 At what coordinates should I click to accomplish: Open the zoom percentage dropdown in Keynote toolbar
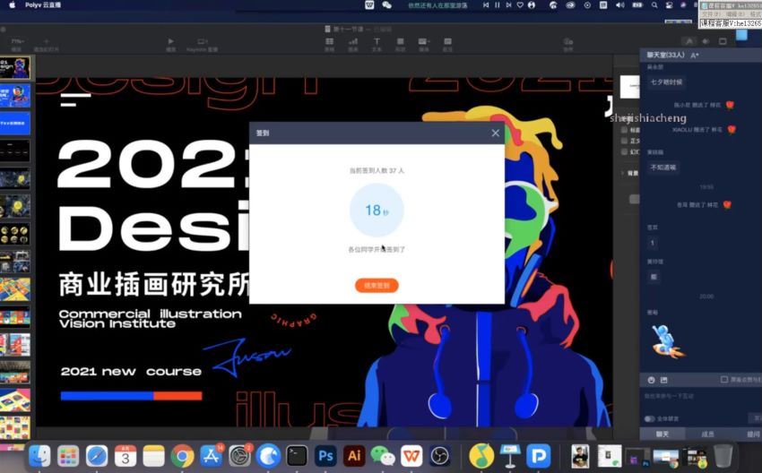click(18, 42)
